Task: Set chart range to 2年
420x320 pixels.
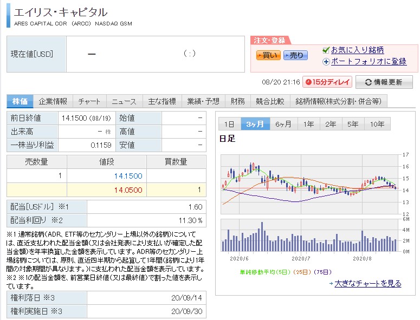Action: coord(331,124)
